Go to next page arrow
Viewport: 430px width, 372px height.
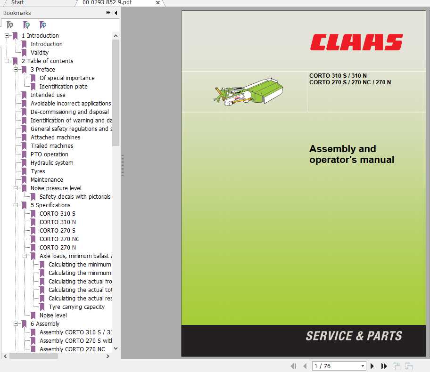coord(372,366)
